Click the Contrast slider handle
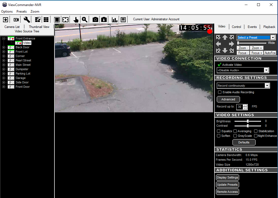 [248, 126]
